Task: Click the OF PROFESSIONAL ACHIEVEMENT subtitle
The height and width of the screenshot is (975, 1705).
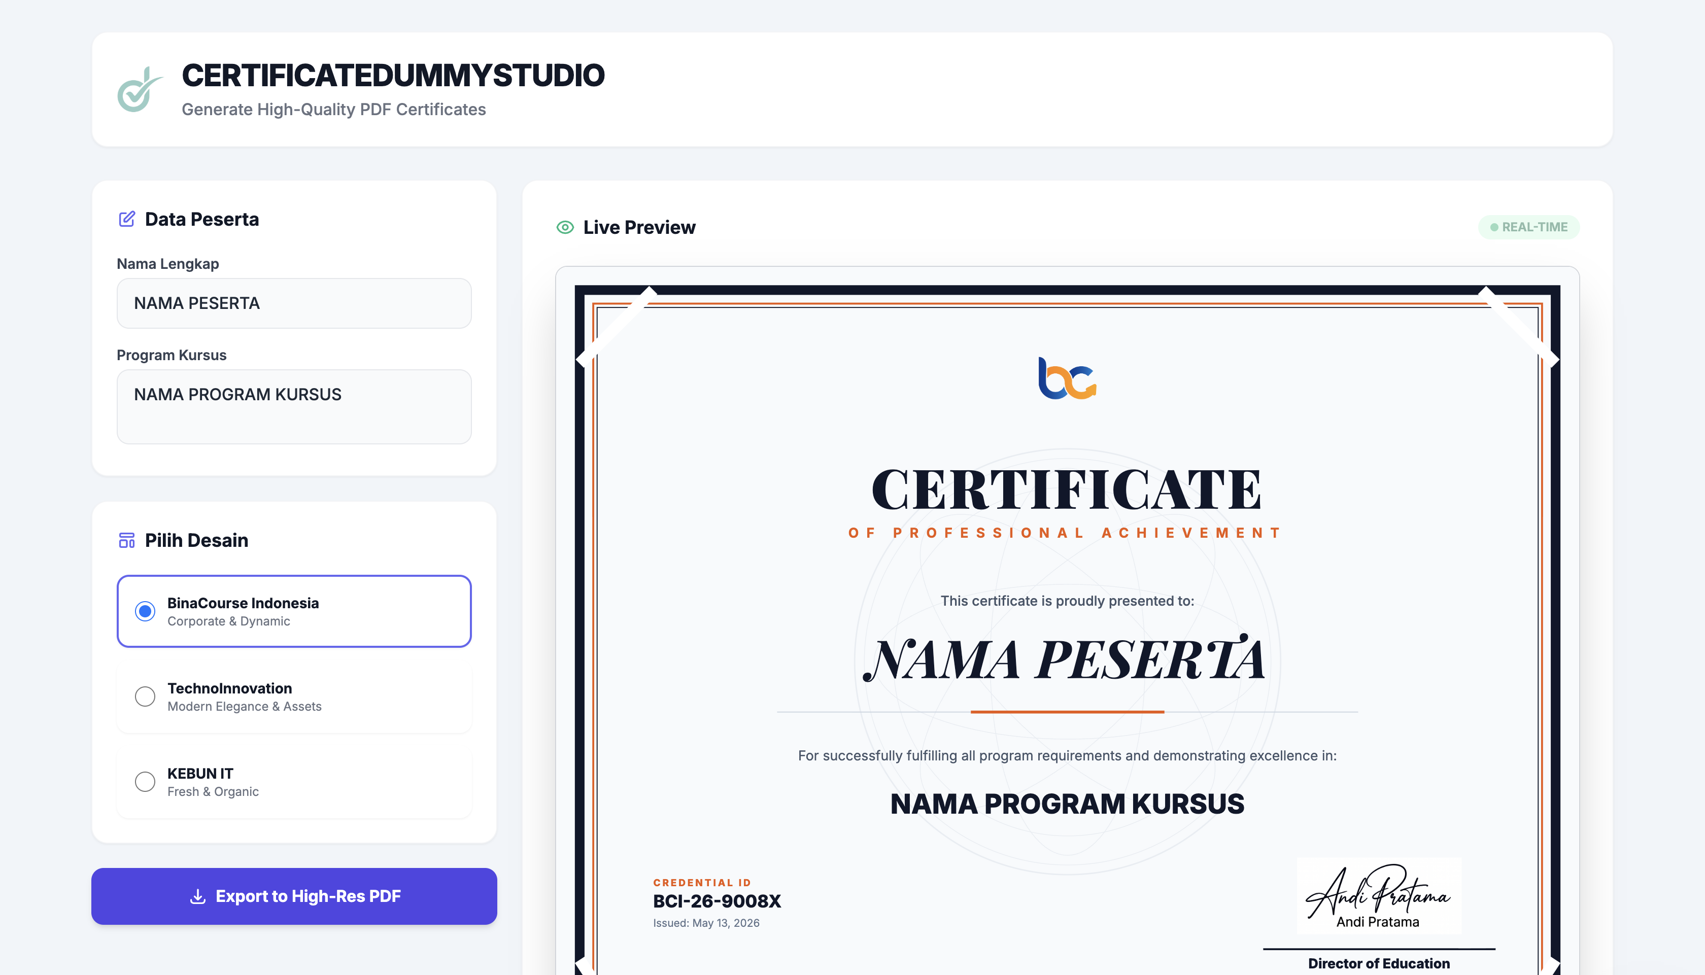Action: coord(1065,533)
